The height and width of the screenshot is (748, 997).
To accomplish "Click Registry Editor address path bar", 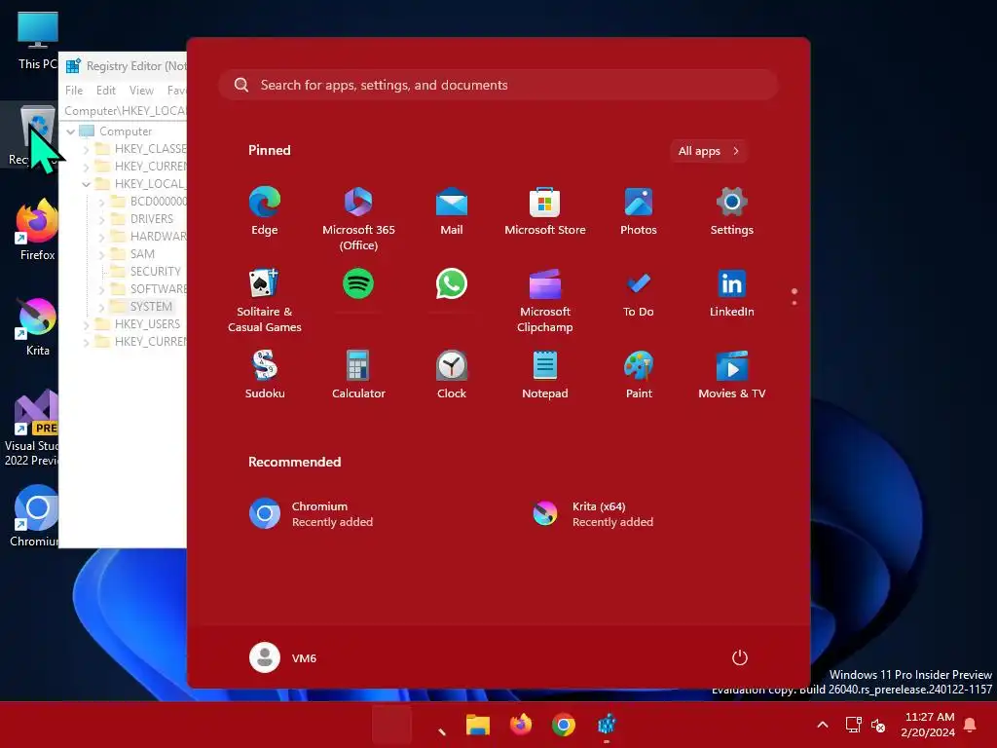I will (x=125, y=111).
